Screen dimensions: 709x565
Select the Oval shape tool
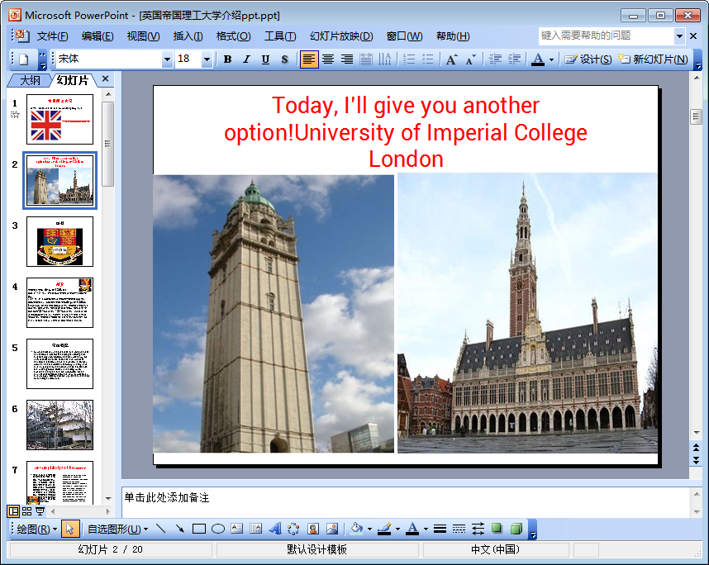pos(218,529)
